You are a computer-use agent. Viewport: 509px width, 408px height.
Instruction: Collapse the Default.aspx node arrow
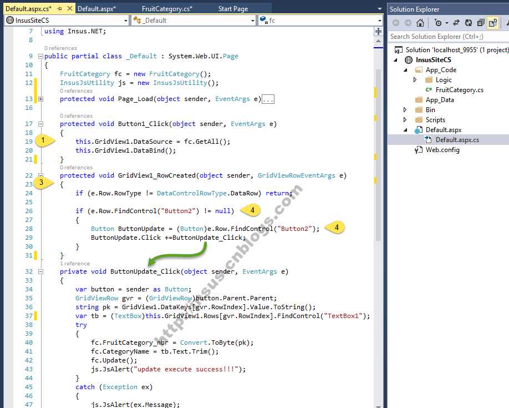(405, 130)
